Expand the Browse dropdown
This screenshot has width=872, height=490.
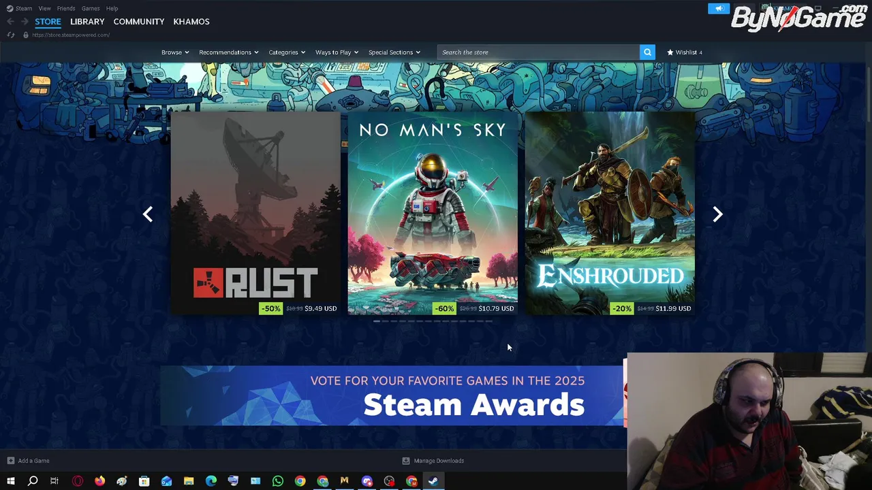[175, 52]
